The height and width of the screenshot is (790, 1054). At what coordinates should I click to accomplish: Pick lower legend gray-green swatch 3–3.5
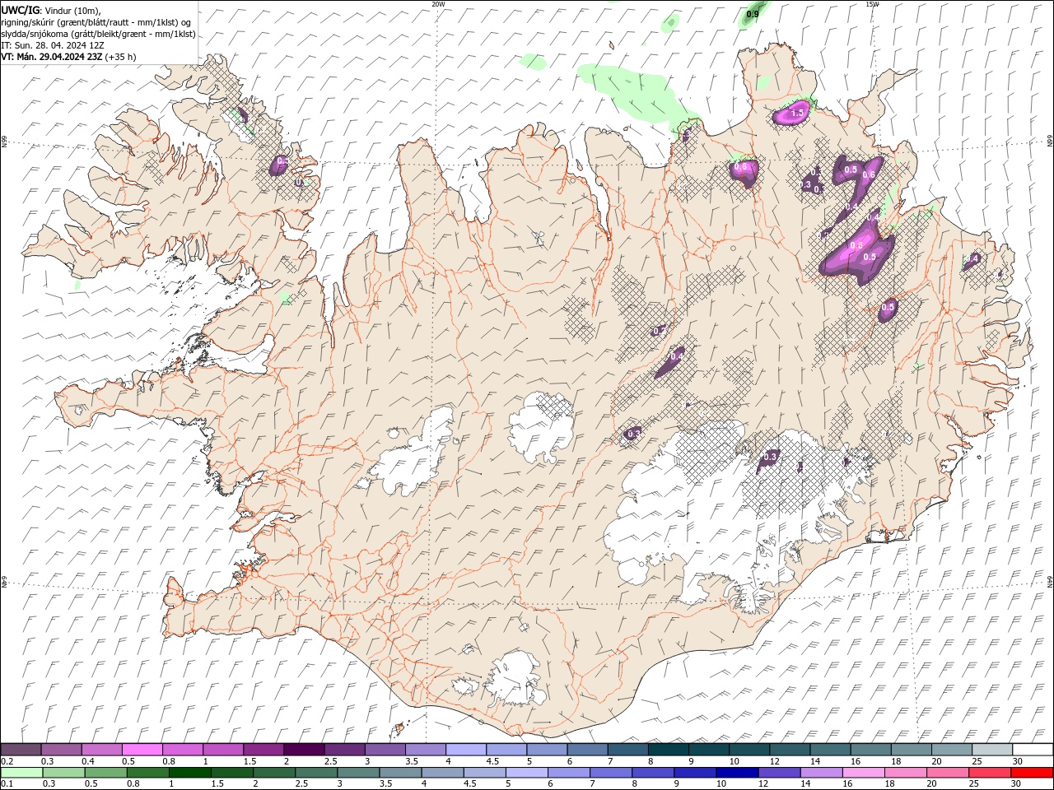358,773
